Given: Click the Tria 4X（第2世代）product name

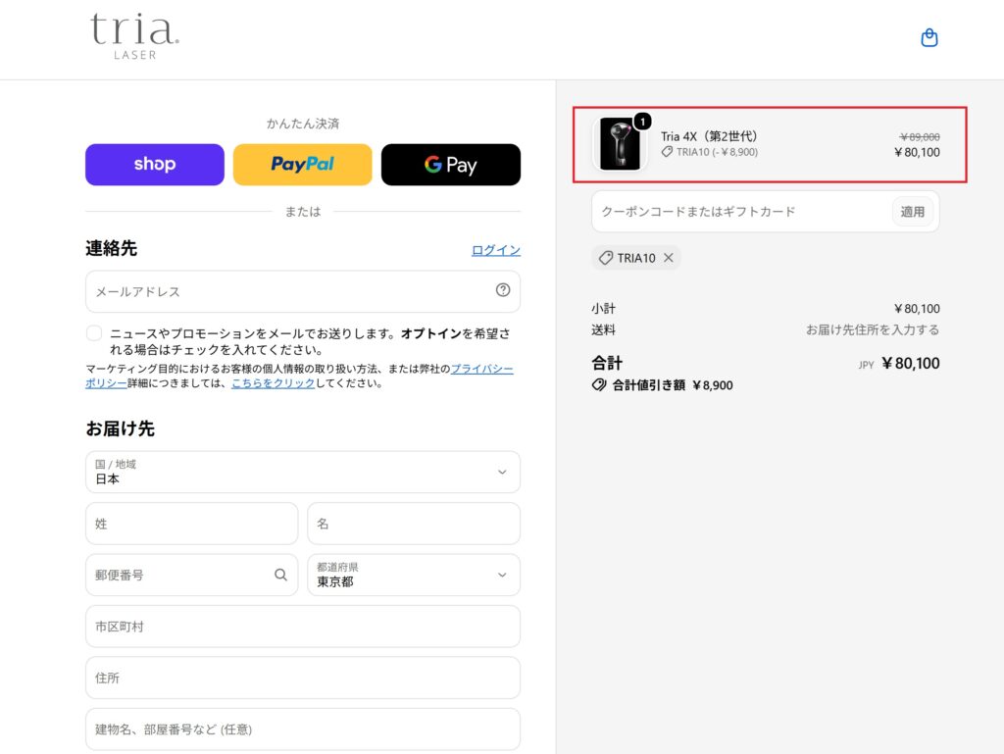Looking at the screenshot, I should coord(709,136).
